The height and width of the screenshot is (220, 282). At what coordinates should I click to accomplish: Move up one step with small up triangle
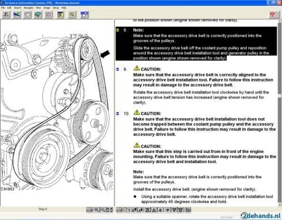pyautogui.click(x=160, y=210)
